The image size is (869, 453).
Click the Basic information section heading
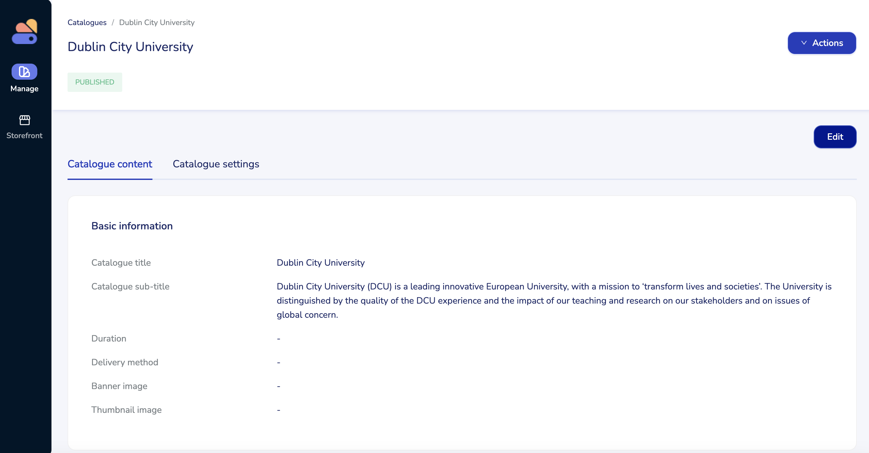132,226
